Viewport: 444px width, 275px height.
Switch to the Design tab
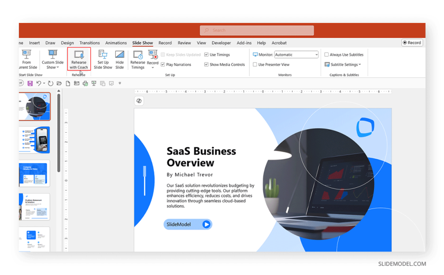[x=67, y=43]
